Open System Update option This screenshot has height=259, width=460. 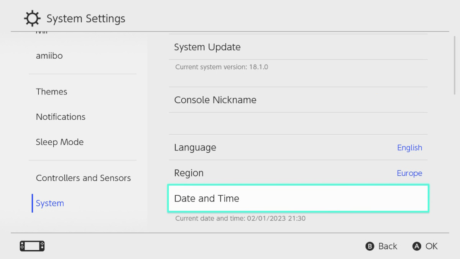pos(207,47)
